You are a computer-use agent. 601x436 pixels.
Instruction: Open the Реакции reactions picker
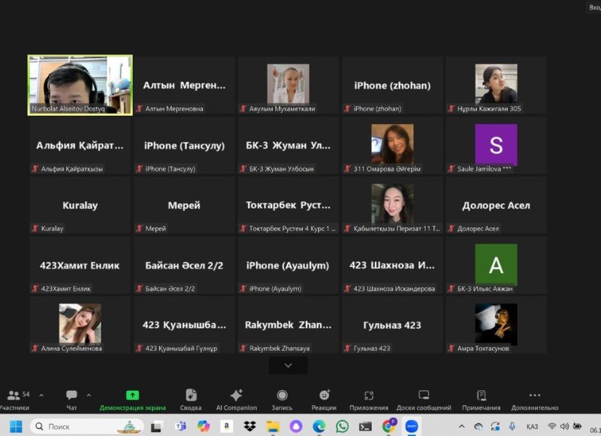coord(324,398)
